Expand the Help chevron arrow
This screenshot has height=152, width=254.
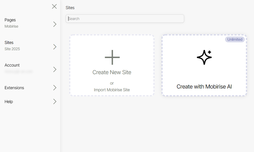(x=55, y=102)
